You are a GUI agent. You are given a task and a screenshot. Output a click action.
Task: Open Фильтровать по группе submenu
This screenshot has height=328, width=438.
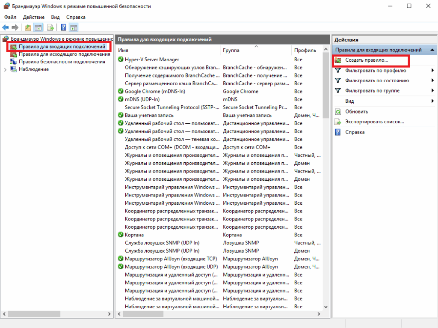click(372, 91)
